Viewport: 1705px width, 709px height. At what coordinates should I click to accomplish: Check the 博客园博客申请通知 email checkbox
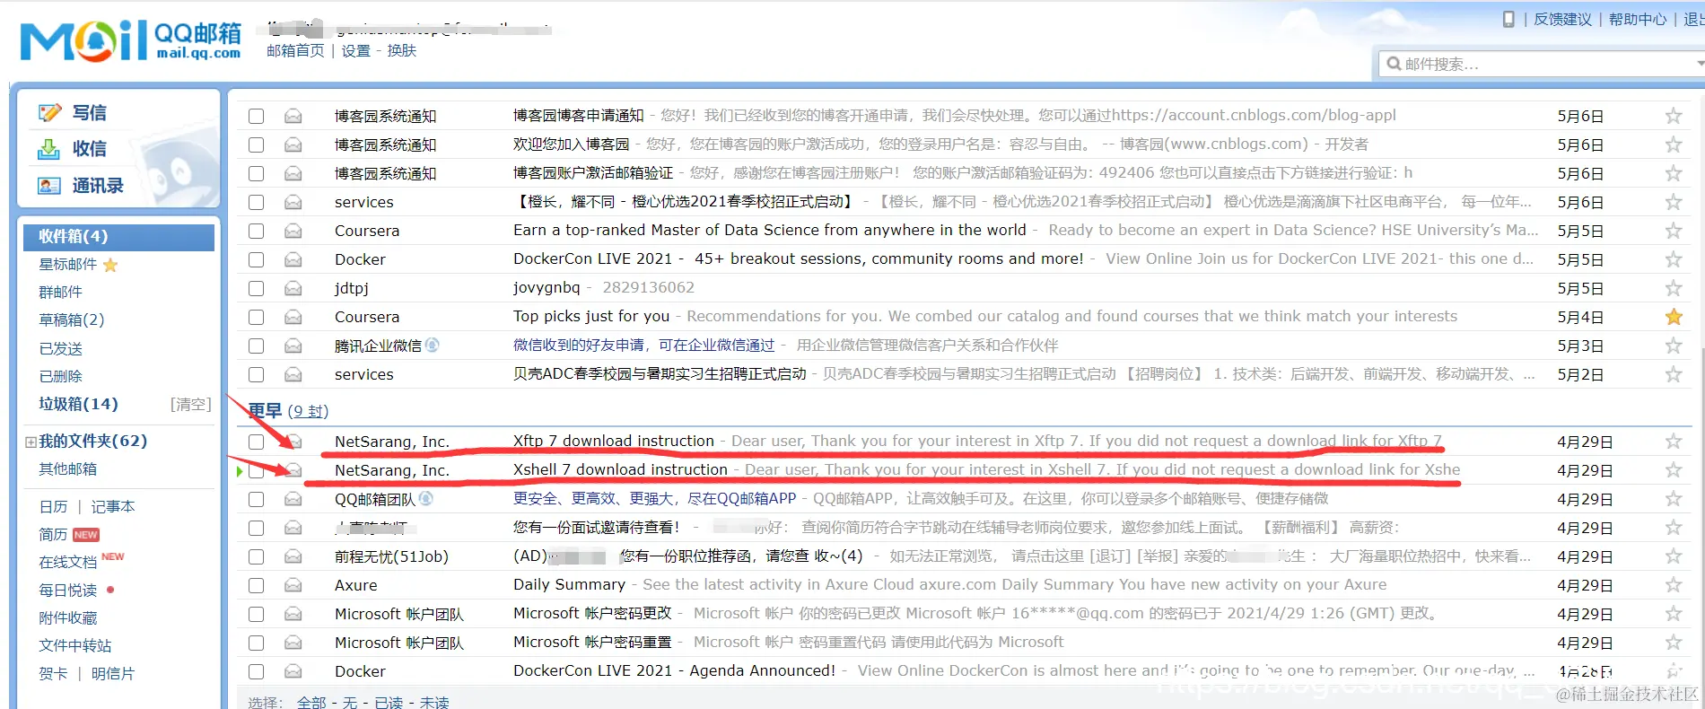point(257,116)
